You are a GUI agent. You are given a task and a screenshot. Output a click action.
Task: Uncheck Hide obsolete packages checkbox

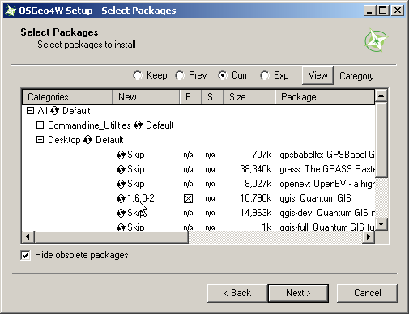tap(25, 255)
